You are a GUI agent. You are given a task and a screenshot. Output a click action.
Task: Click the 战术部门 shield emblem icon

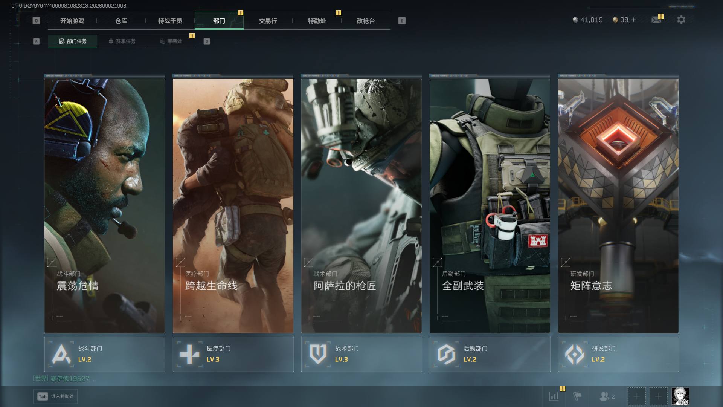point(318,354)
